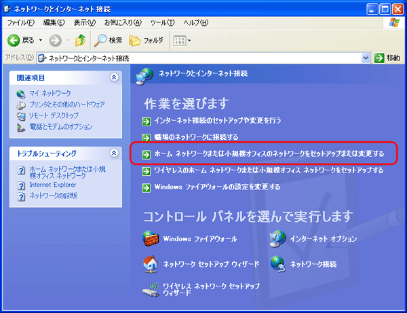
Task: Open the Back history dropdown arrow
Action: pos(41,40)
